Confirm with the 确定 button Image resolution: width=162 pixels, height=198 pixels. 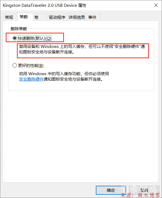[x=111, y=190]
